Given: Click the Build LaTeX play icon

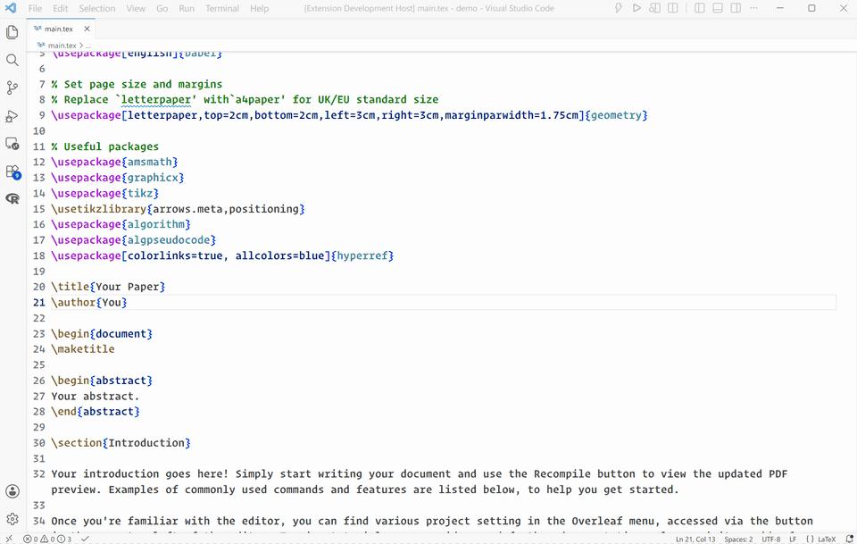Looking at the screenshot, I should click(x=637, y=8).
